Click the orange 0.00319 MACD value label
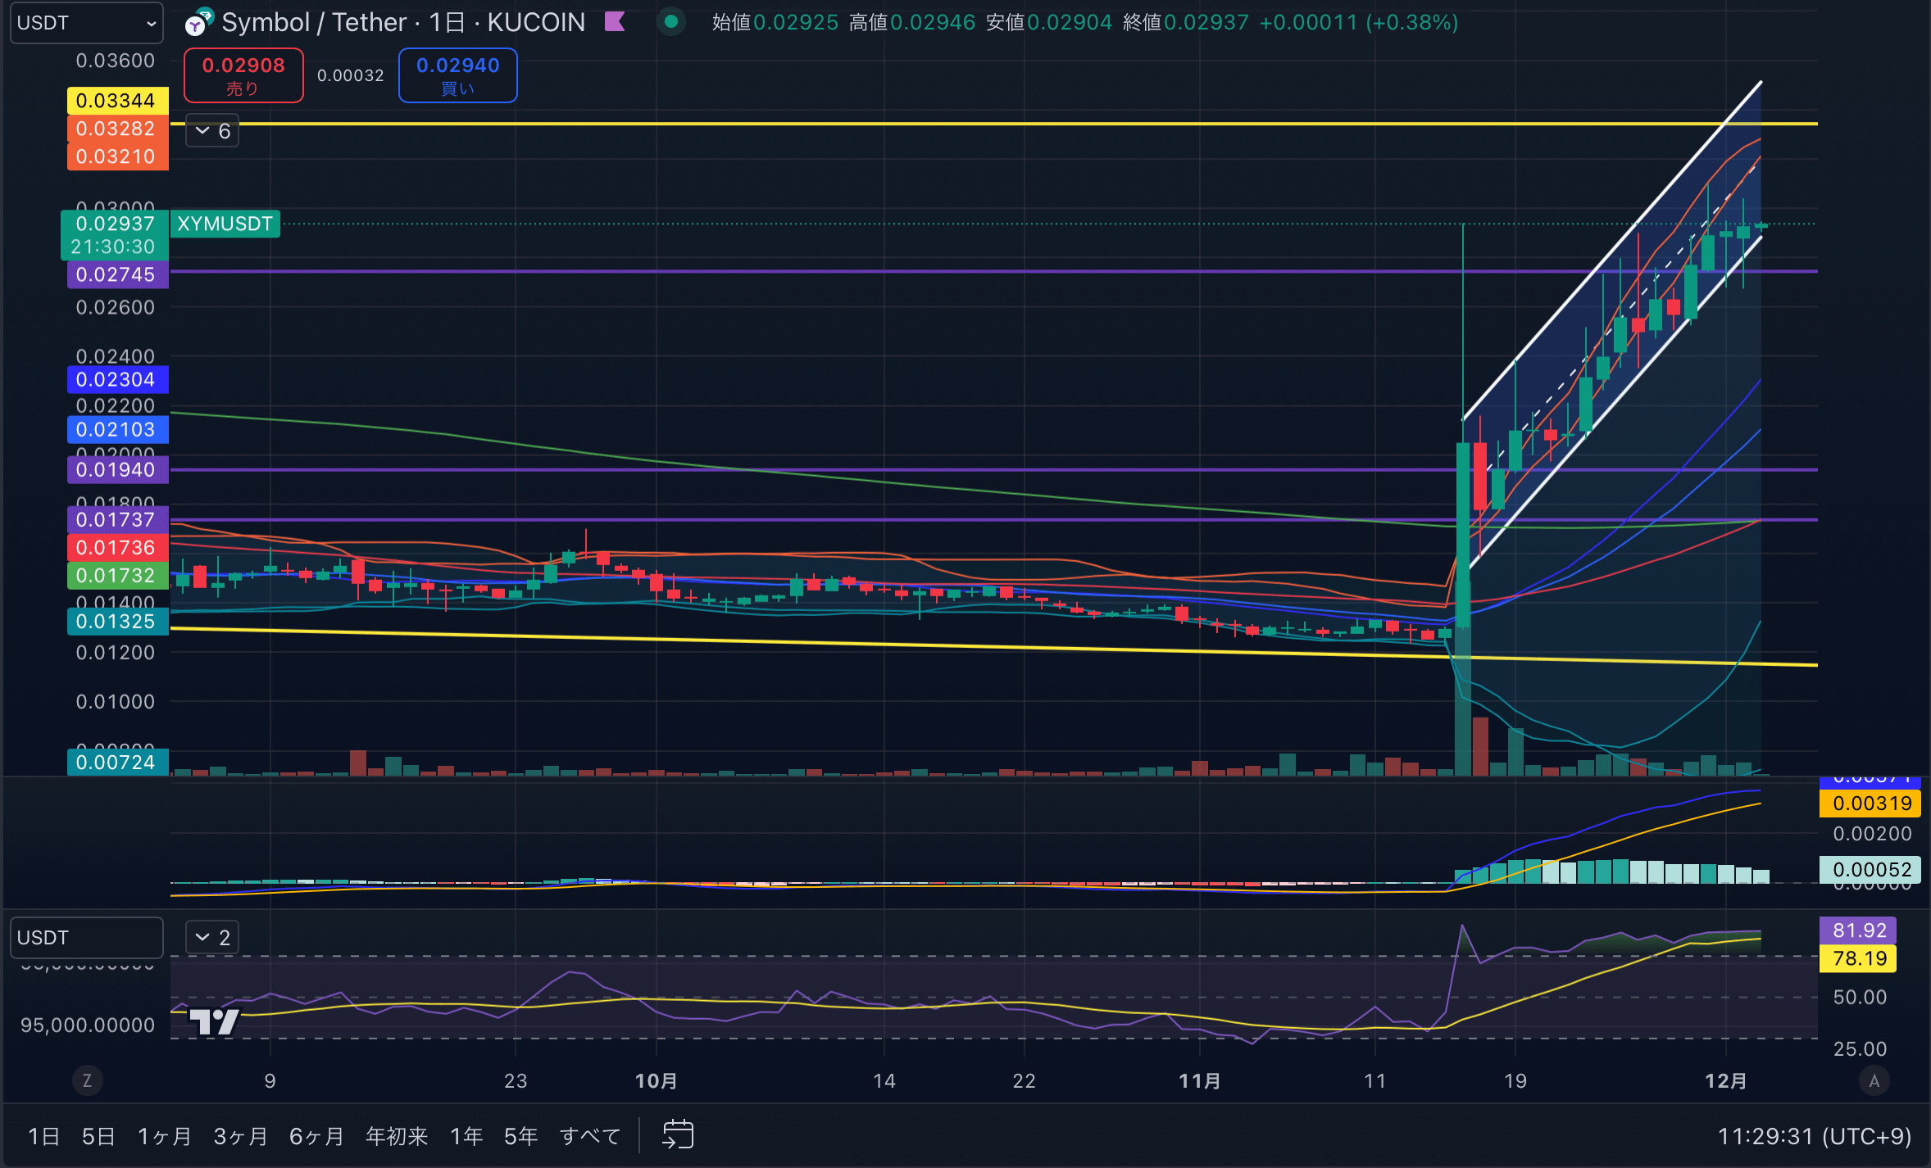Screen dimensions: 1931x1168 [x=1870, y=803]
